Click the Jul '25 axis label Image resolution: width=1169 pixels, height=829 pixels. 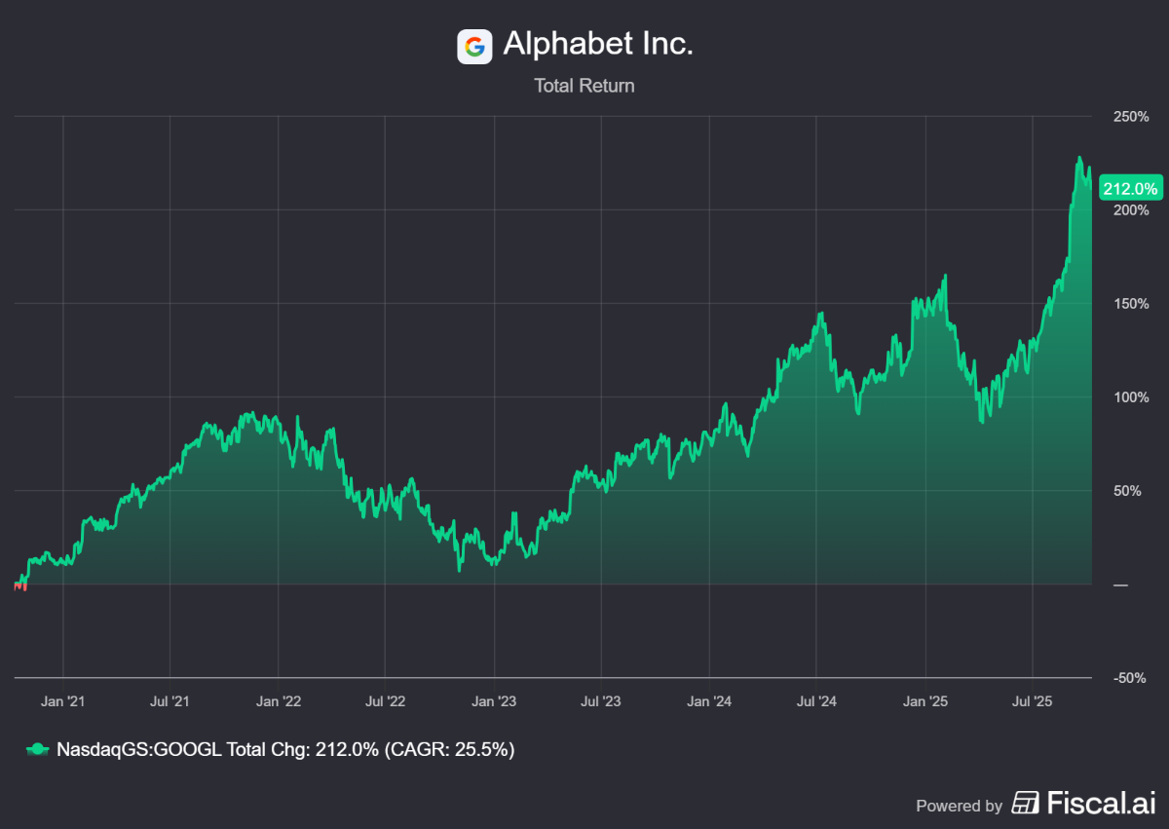[x=1032, y=700]
